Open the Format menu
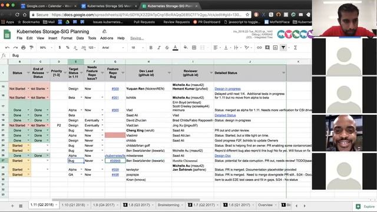The image size is (377, 212). (x=67, y=38)
